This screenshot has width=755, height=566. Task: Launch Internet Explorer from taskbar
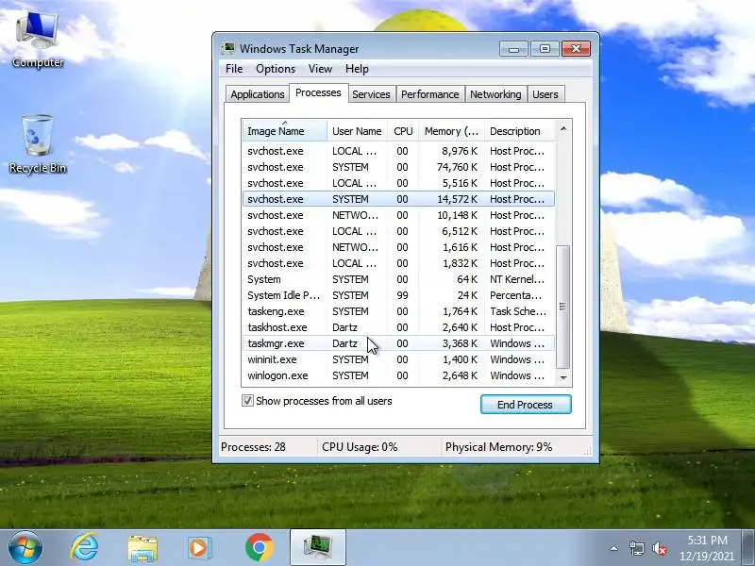pyautogui.click(x=84, y=548)
